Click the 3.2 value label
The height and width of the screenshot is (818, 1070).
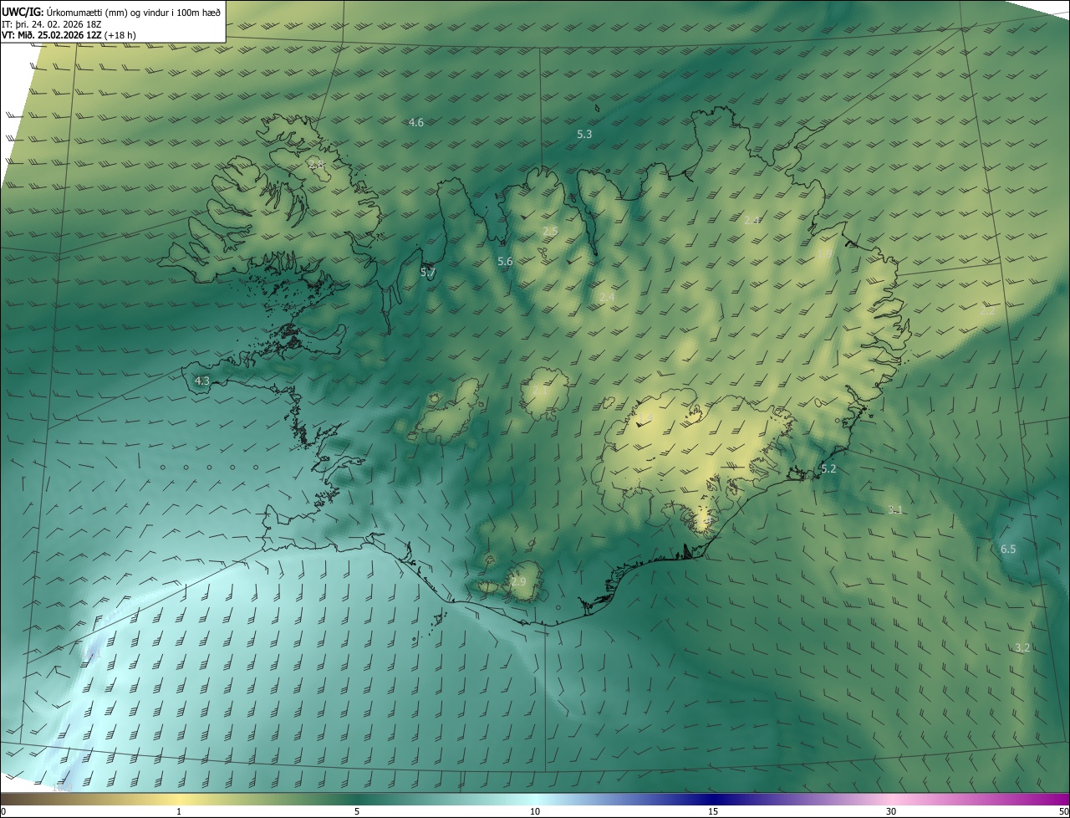pyautogui.click(x=1022, y=648)
